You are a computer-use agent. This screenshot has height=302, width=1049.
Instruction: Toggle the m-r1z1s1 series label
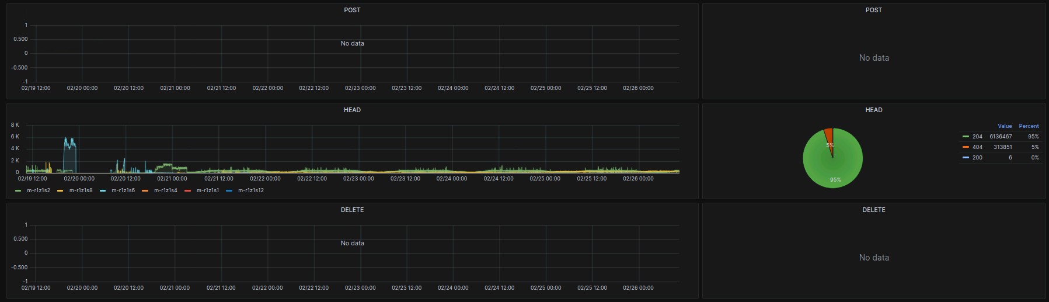[208, 190]
